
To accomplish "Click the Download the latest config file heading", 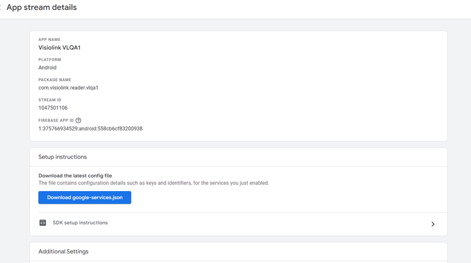I will (75, 175).
